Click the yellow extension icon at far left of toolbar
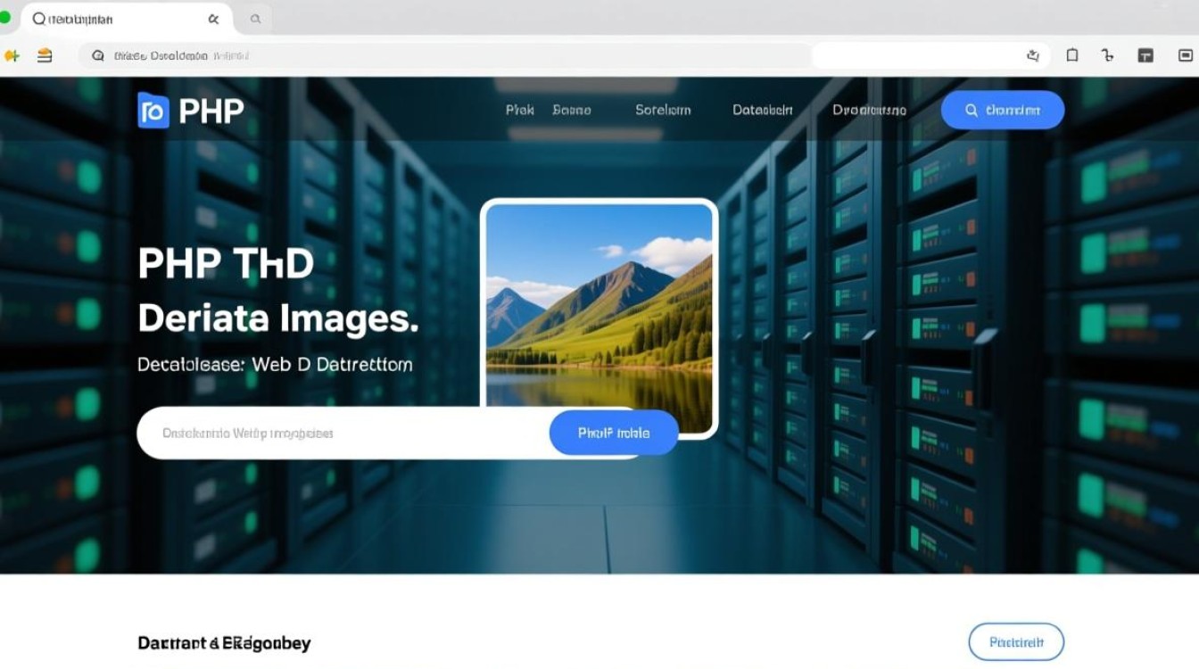 click(12, 55)
